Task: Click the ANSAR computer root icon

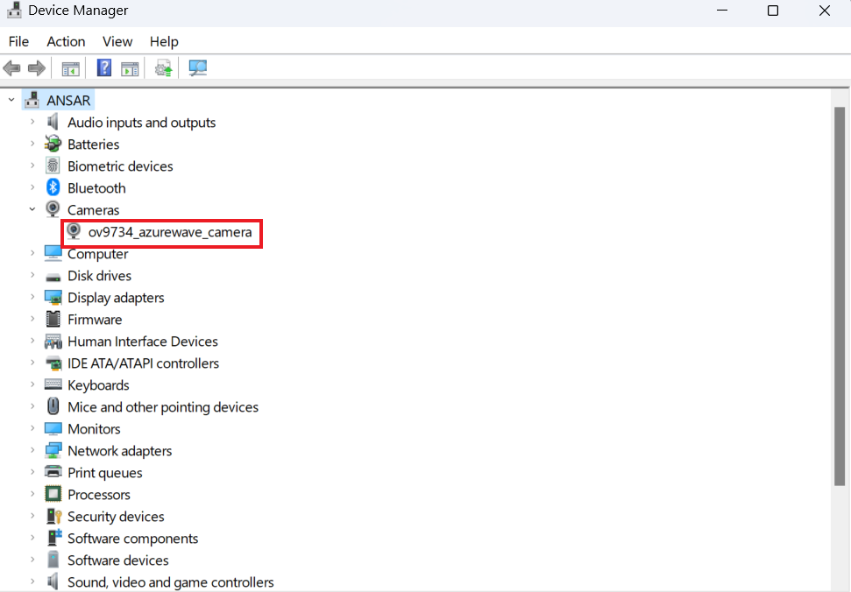Action: (32, 100)
